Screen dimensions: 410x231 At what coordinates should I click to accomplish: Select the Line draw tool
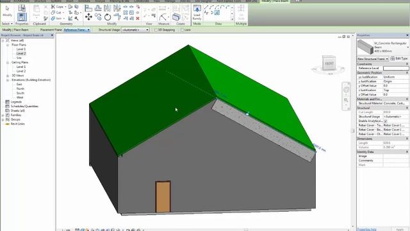[x=206, y=7]
